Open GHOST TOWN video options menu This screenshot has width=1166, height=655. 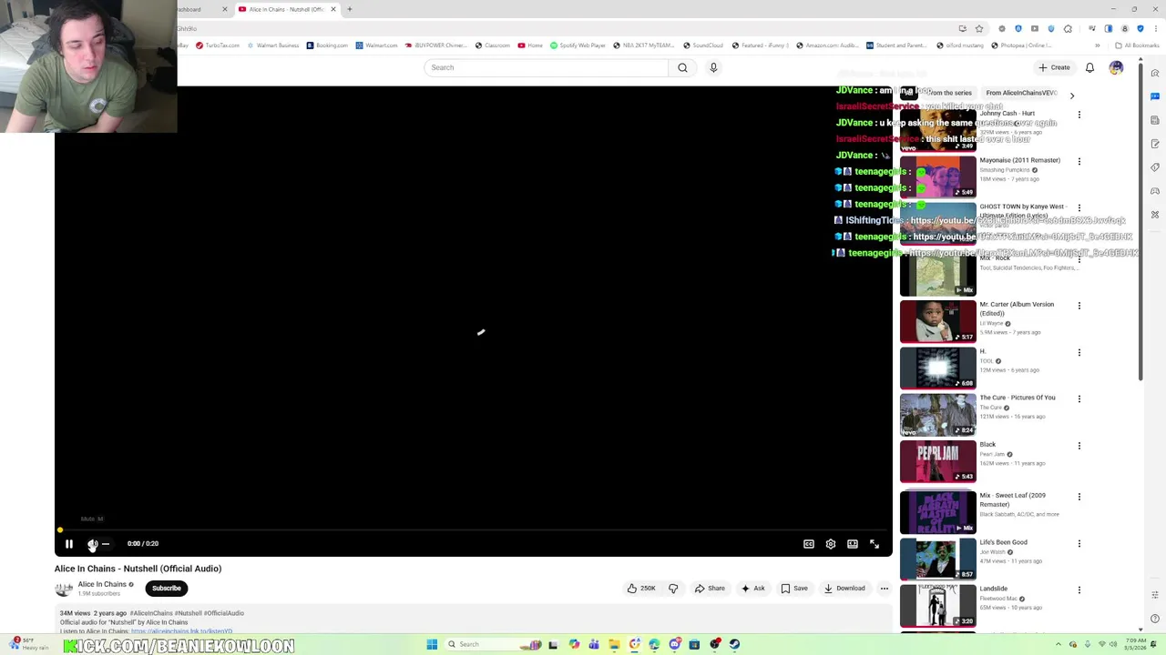click(x=1079, y=208)
